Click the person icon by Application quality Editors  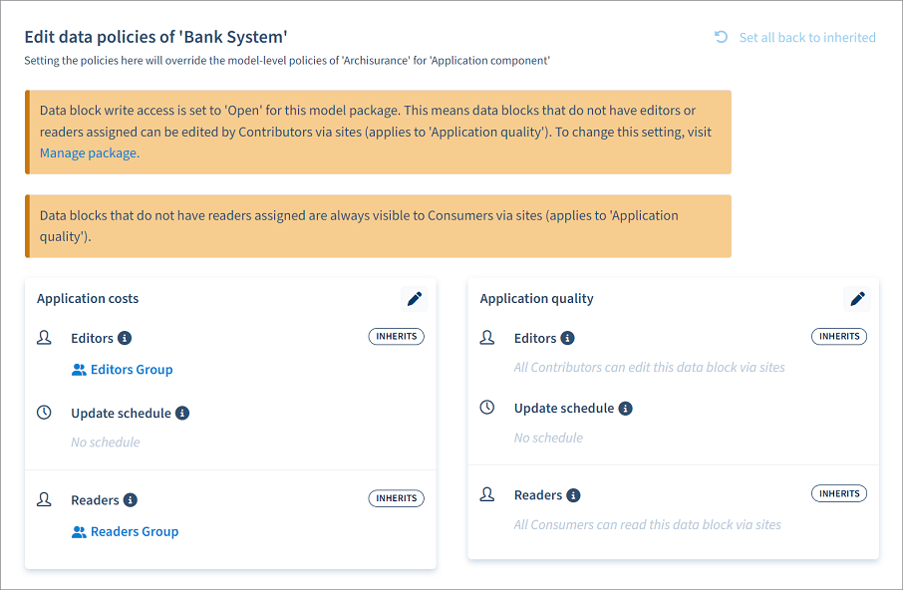tap(486, 338)
